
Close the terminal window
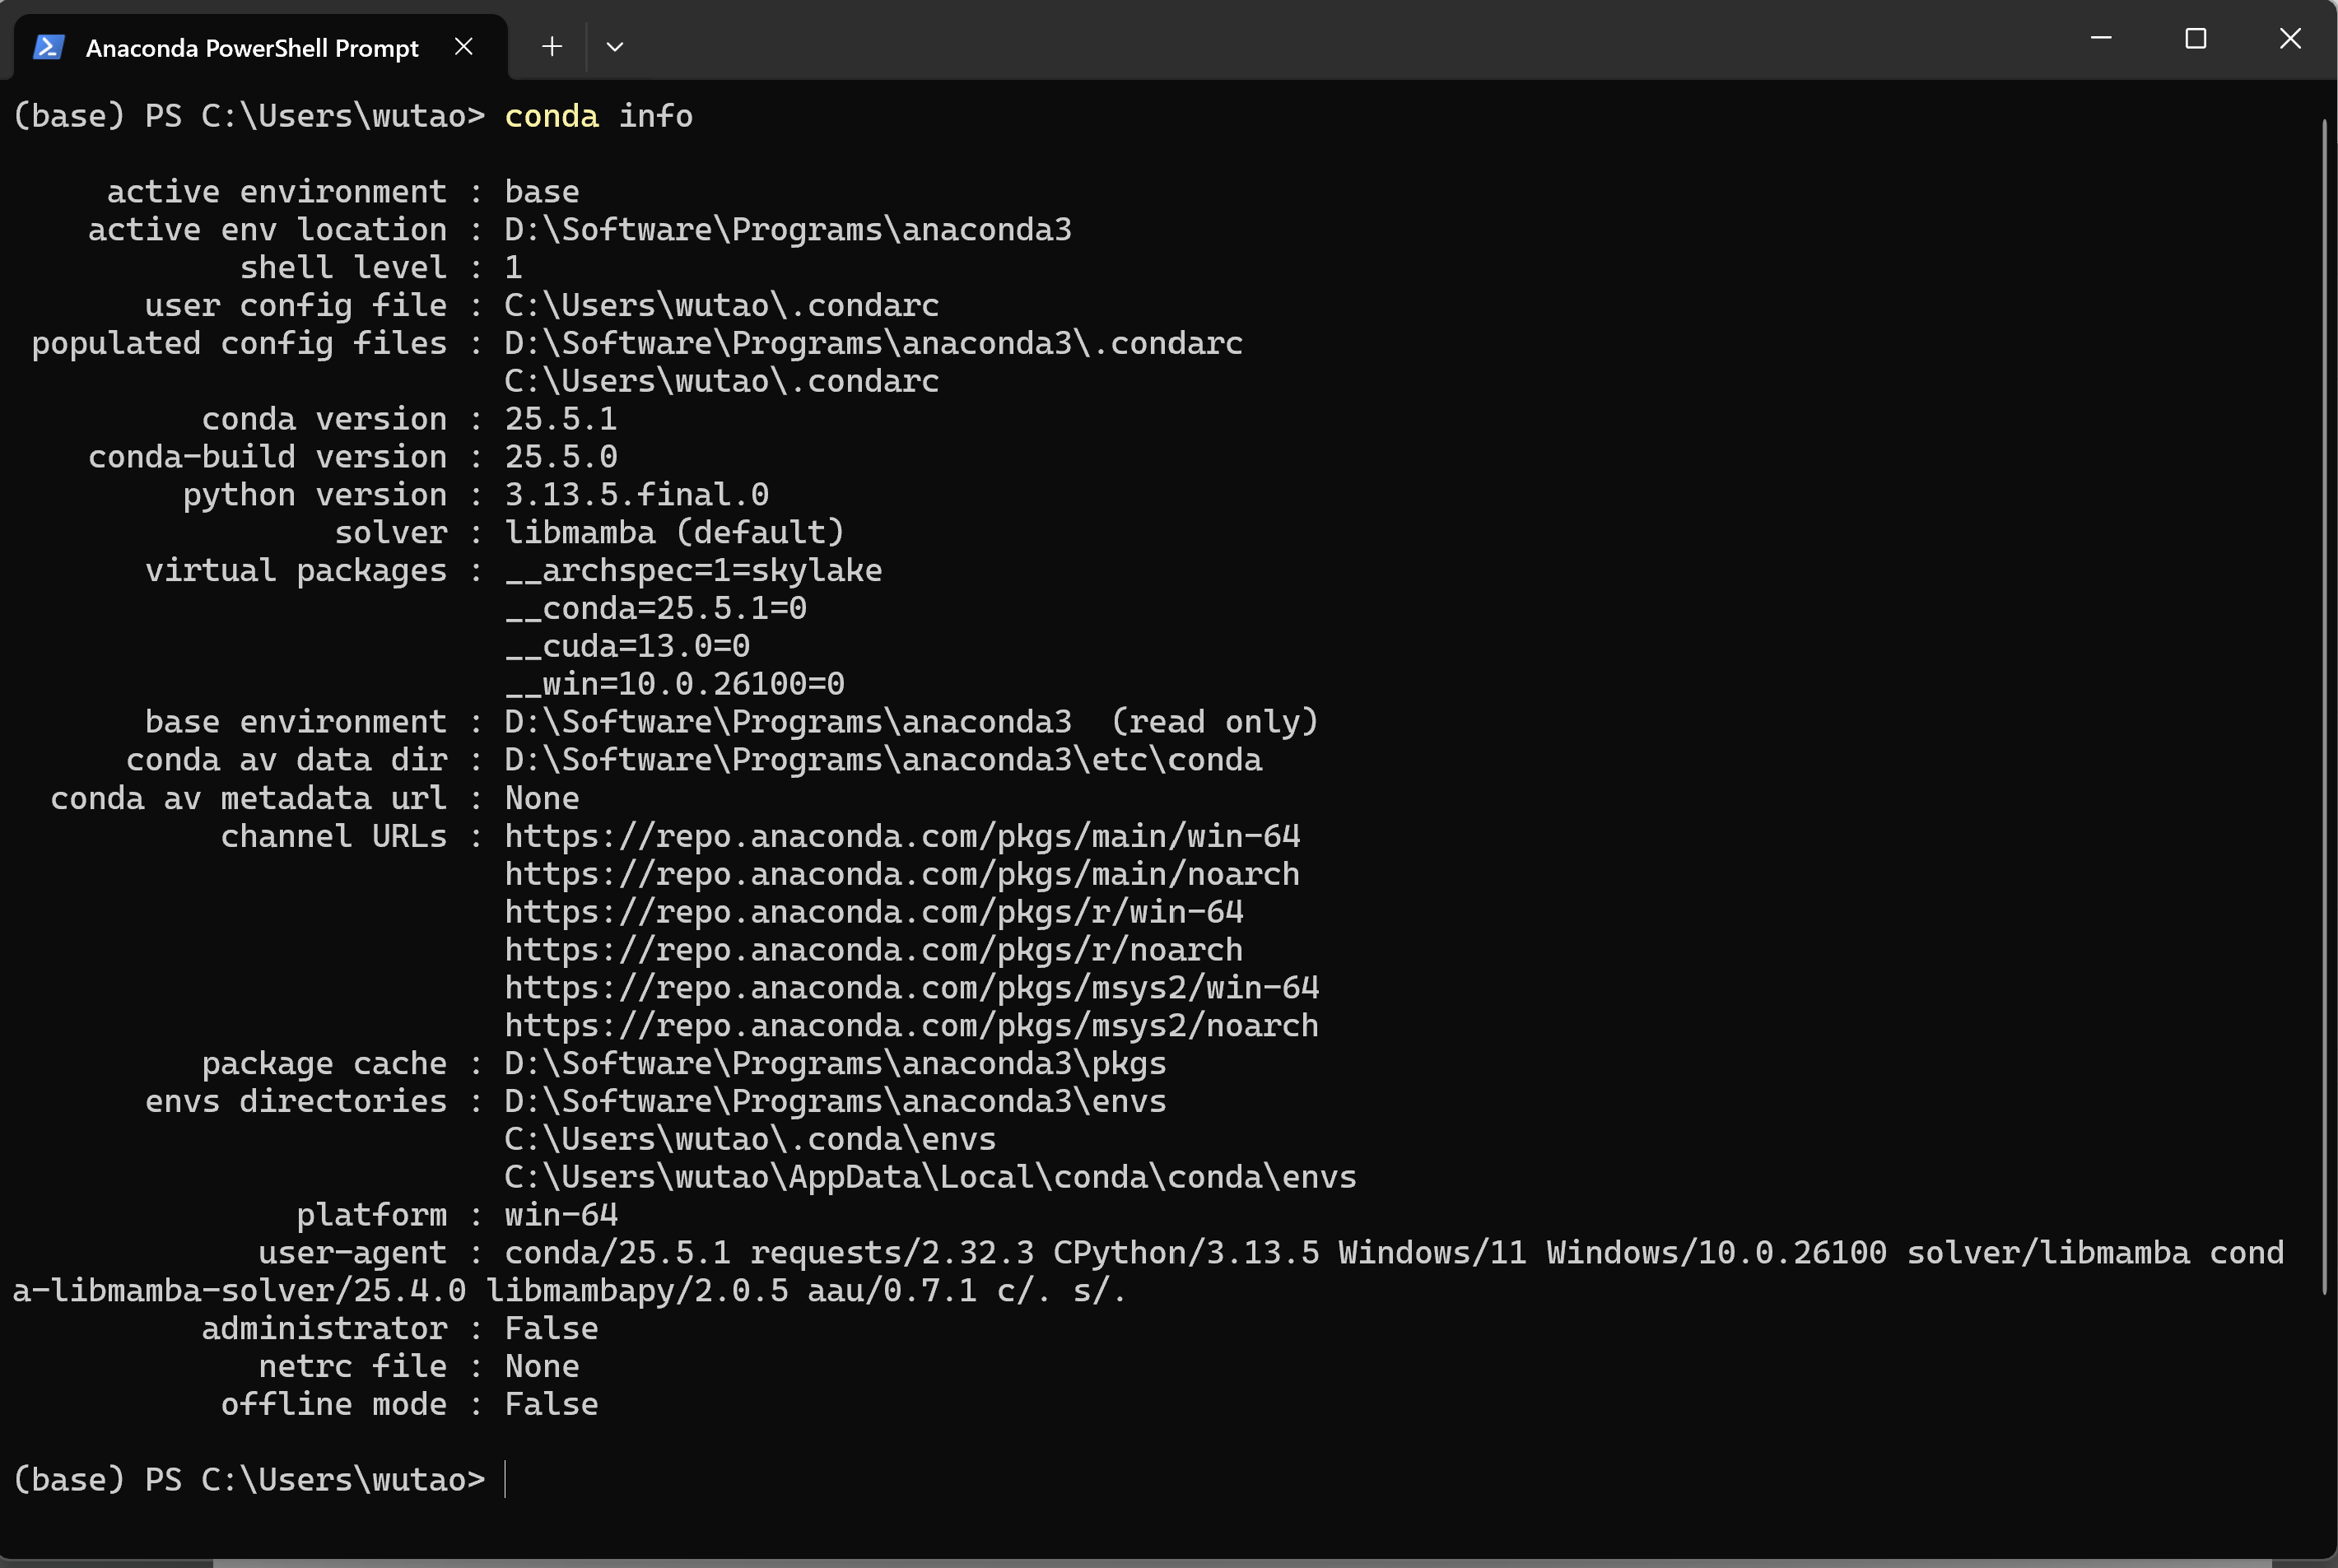pos(2290,39)
